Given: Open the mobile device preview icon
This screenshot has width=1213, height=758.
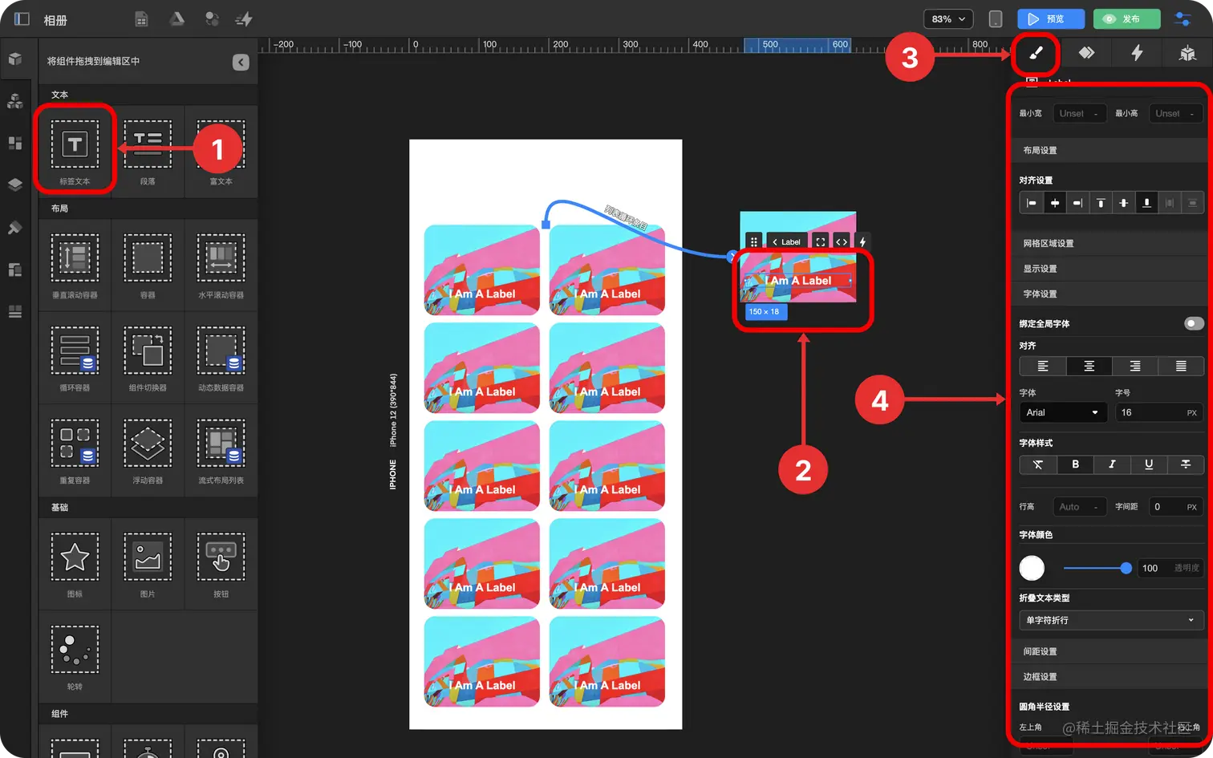Looking at the screenshot, I should (x=995, y=18).
